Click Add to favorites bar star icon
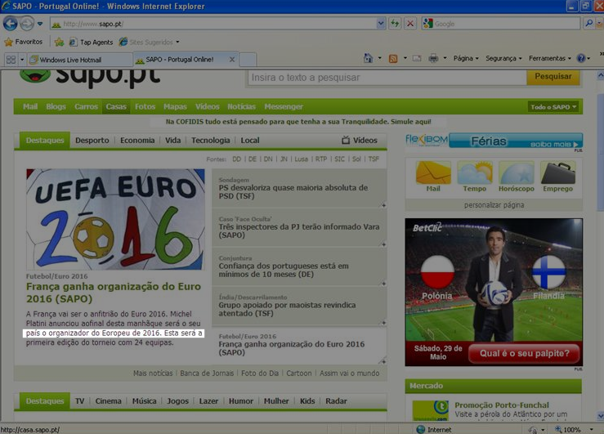The height and width of the screenshot is (434, 604). (59, 42)
